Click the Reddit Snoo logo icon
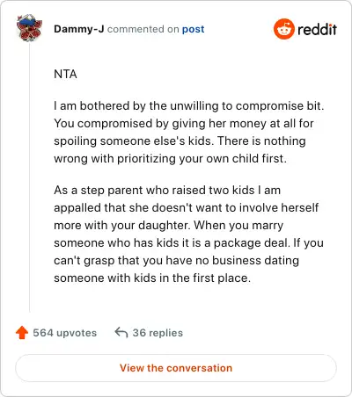Screen dimensions: 352x397 coord(283,29)
